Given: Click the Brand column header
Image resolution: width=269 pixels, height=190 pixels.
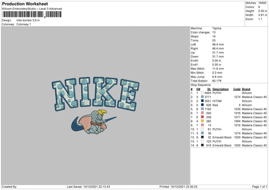Looking at the screenshot, I should (x=246, y=89).
